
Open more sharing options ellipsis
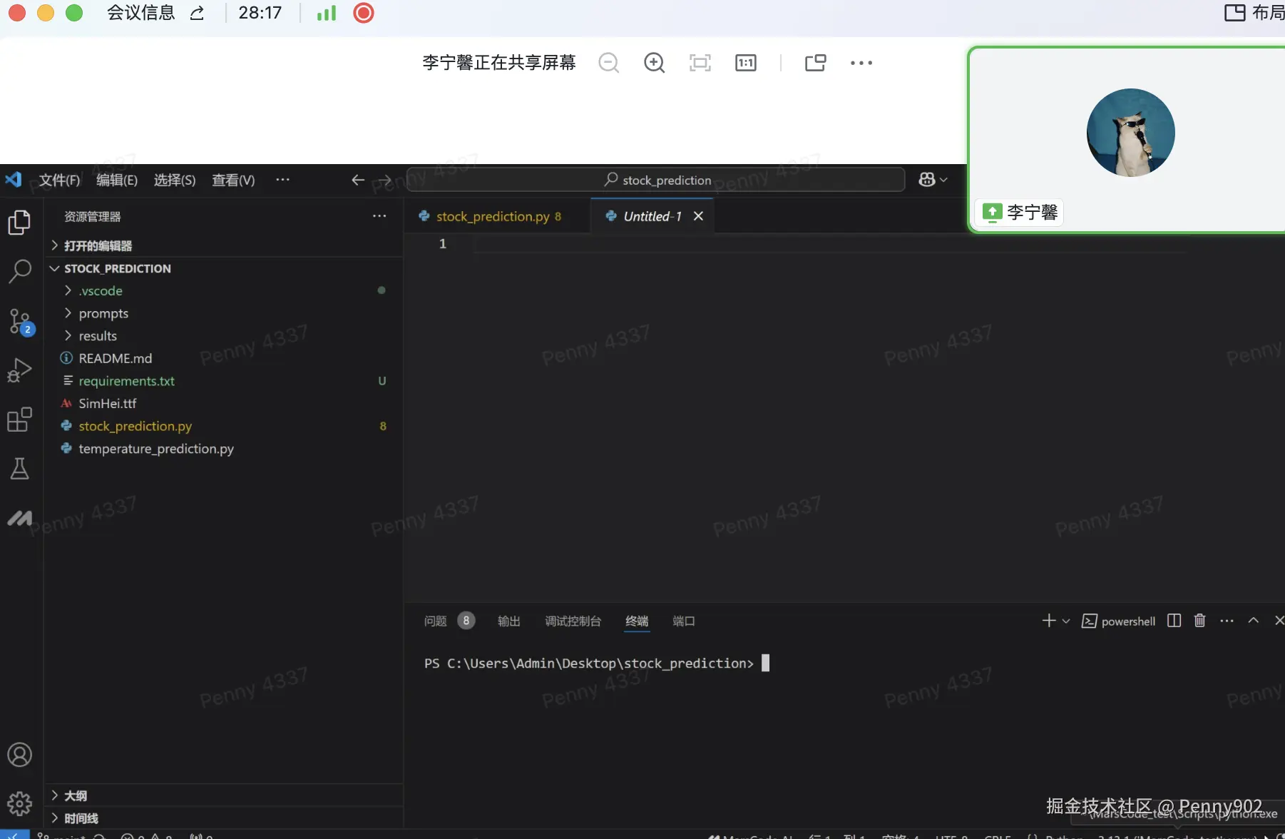click(x=861, y=63)
